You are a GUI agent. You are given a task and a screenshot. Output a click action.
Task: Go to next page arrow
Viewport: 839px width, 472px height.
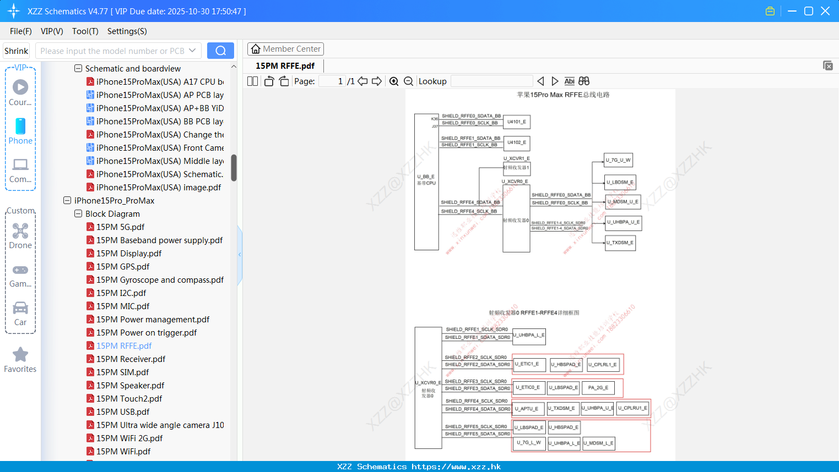(377, 81)
